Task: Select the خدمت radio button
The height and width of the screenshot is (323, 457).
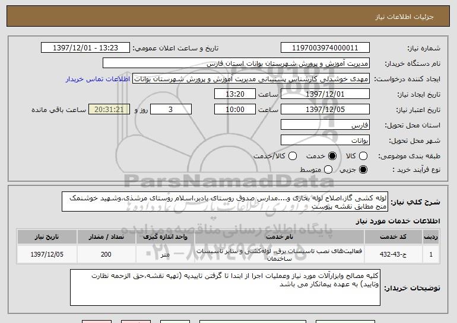Action: pyautogui.click(x=332, y=156)
